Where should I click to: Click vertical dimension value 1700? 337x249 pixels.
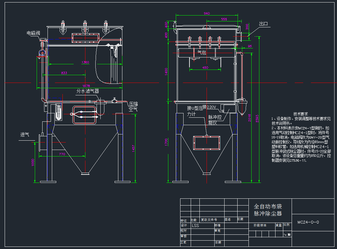pyautogui.click(x=166, y=142)
